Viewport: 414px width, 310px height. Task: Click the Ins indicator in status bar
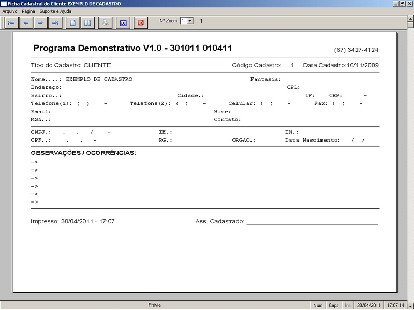click(348, 305)
